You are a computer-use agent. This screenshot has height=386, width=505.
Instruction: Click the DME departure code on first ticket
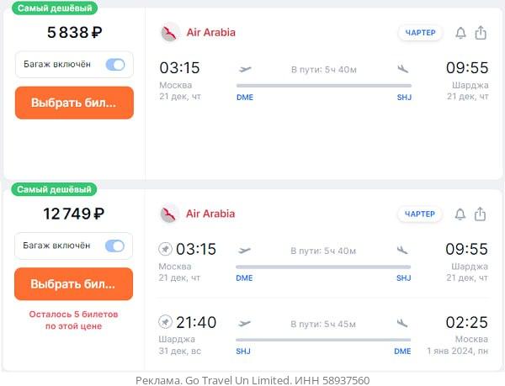click(245, 98)
